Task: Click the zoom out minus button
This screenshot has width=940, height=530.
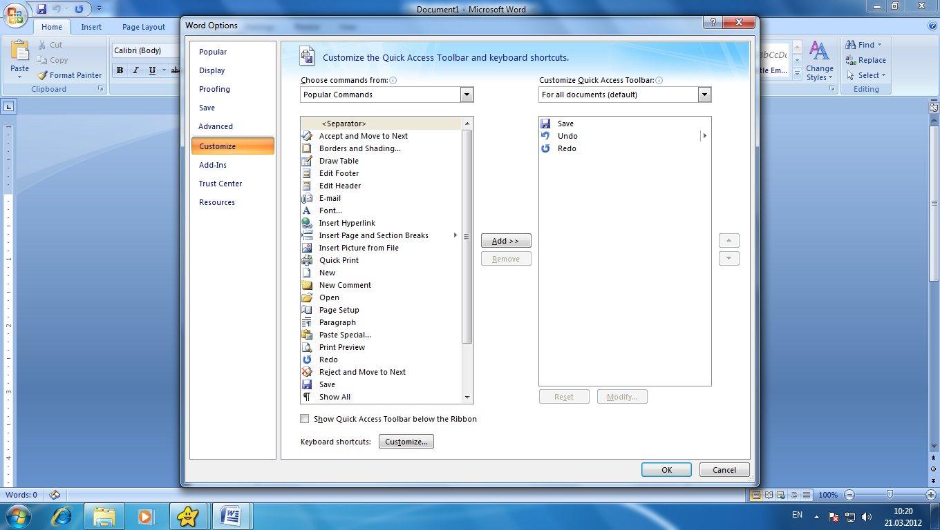Action: coord(849,495)
